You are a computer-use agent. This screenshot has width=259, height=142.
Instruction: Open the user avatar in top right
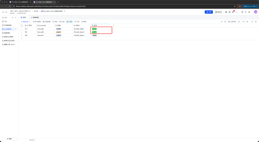pyautogui.click(x=256, y=12)
